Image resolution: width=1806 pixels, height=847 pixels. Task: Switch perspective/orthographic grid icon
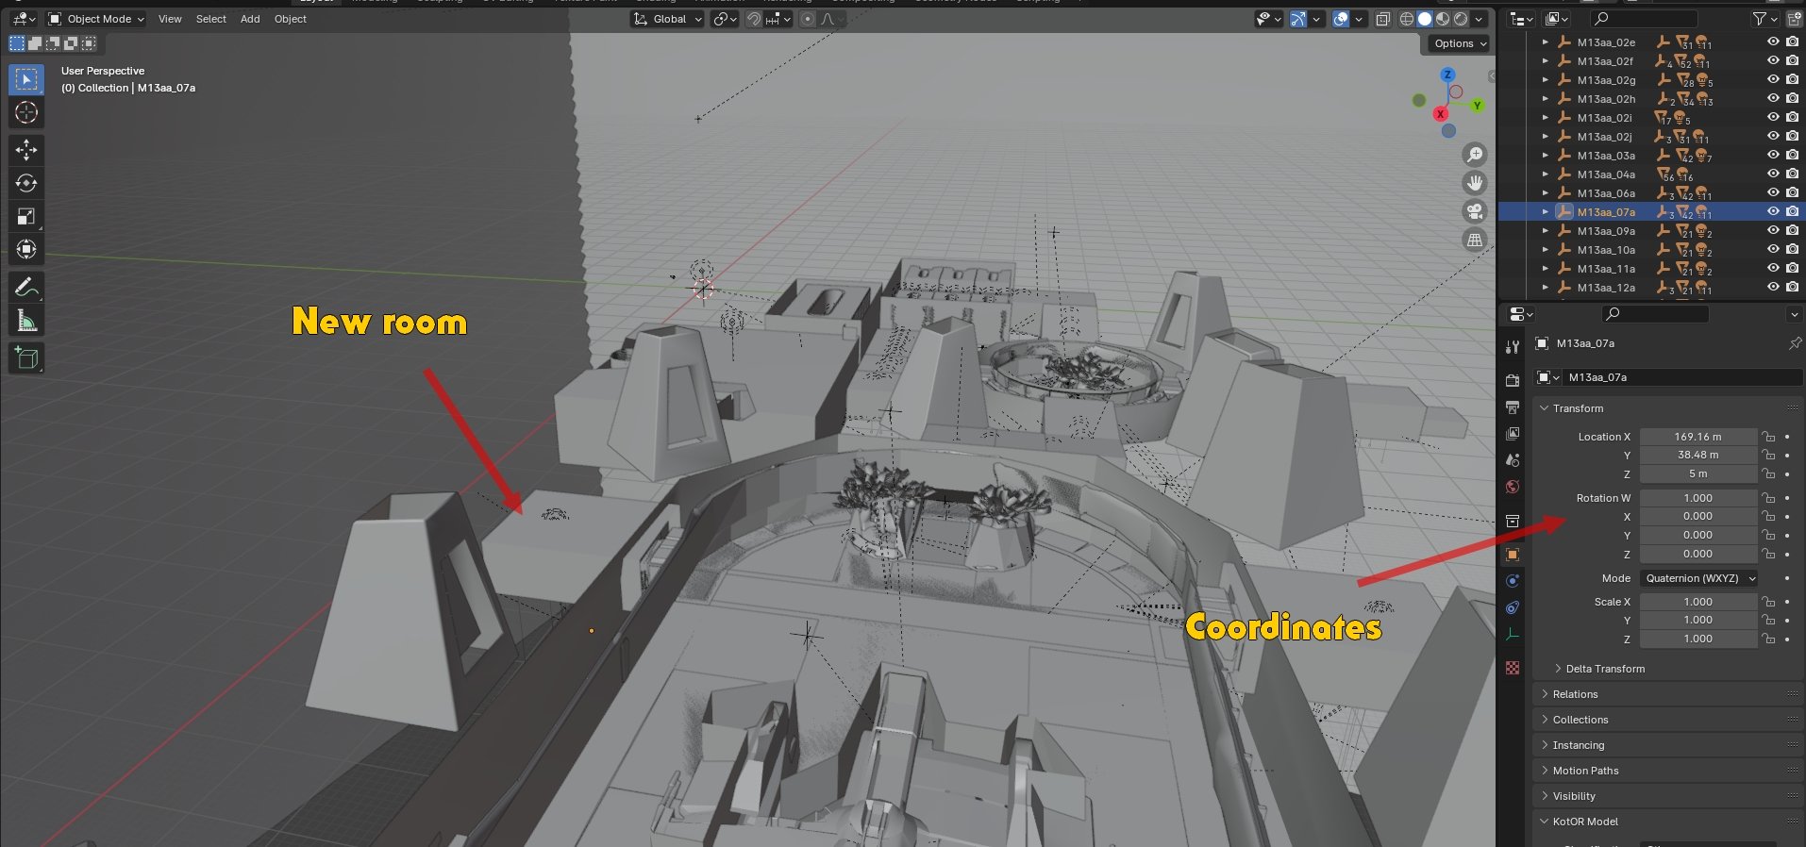coord(1474,240)
